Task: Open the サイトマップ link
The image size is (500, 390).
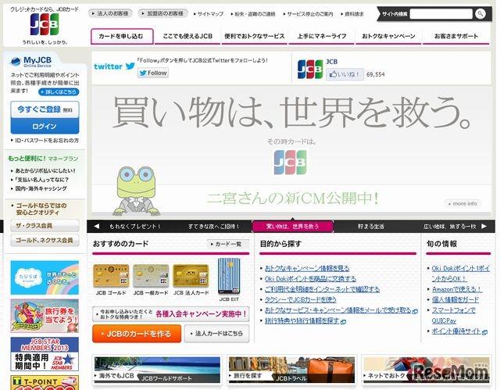Action: [x=209, y=14]
